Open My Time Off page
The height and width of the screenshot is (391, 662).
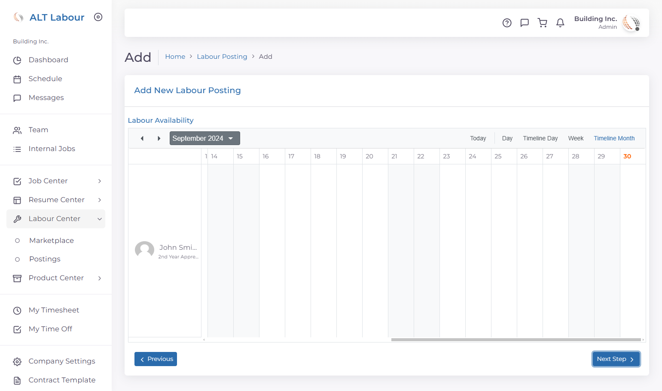(56, 329)
